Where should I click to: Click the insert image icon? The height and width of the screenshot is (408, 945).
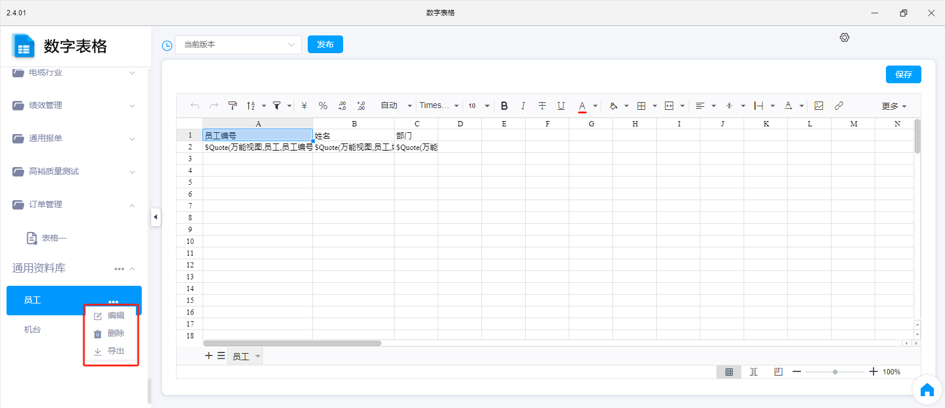click(x=819, y=106)
